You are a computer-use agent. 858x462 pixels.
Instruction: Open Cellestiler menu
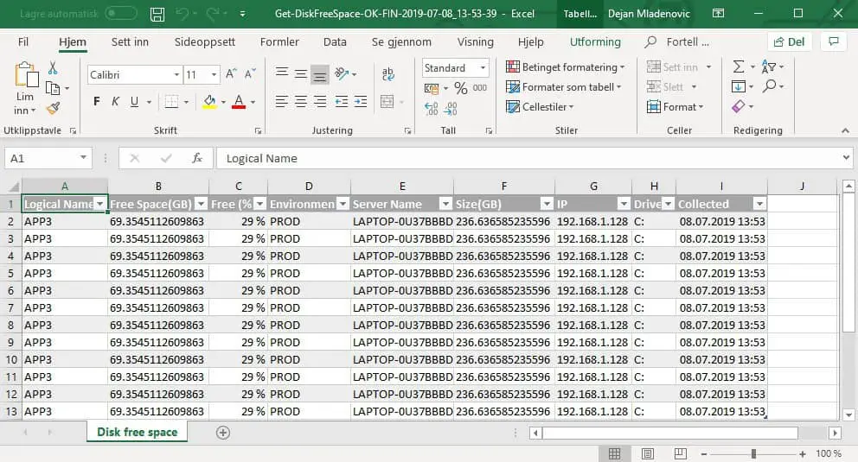point(540,107)
